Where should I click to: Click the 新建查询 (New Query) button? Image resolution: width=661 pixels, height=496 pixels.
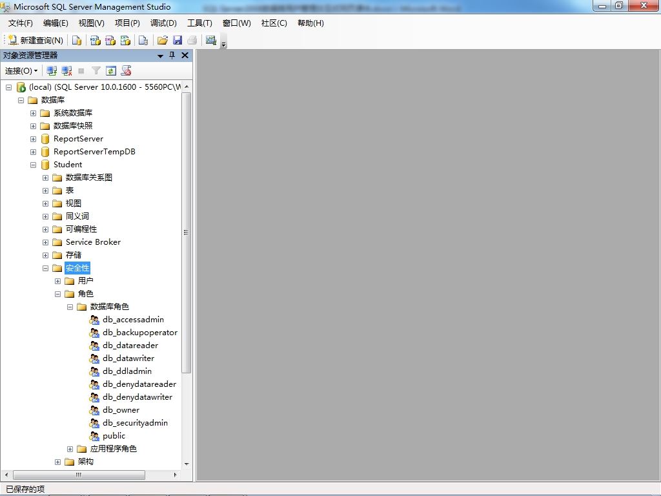[x=36, y=40]
